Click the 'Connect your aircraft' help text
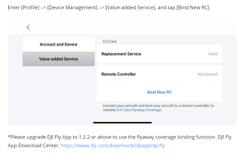Viewport: 241px width, 164px height. [158, 105]
